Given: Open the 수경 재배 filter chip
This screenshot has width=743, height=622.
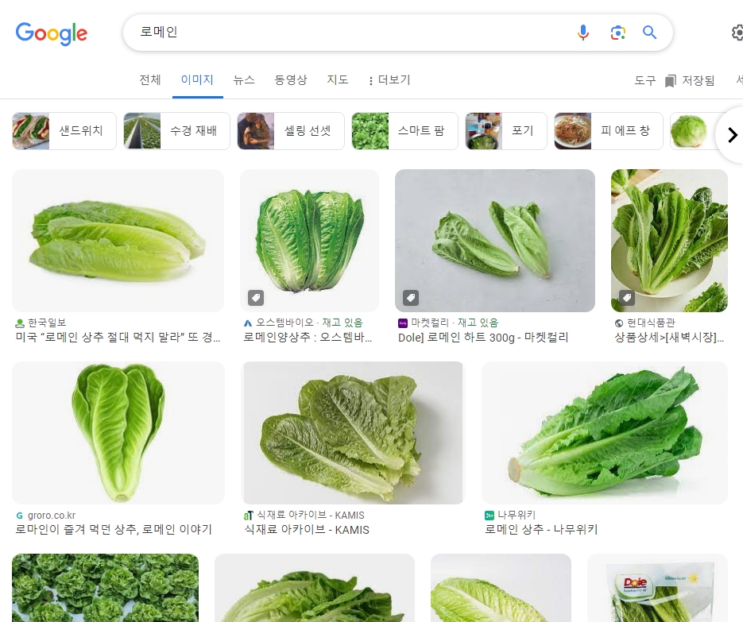Looking at the screenshot, I should [x=176, y=131].
